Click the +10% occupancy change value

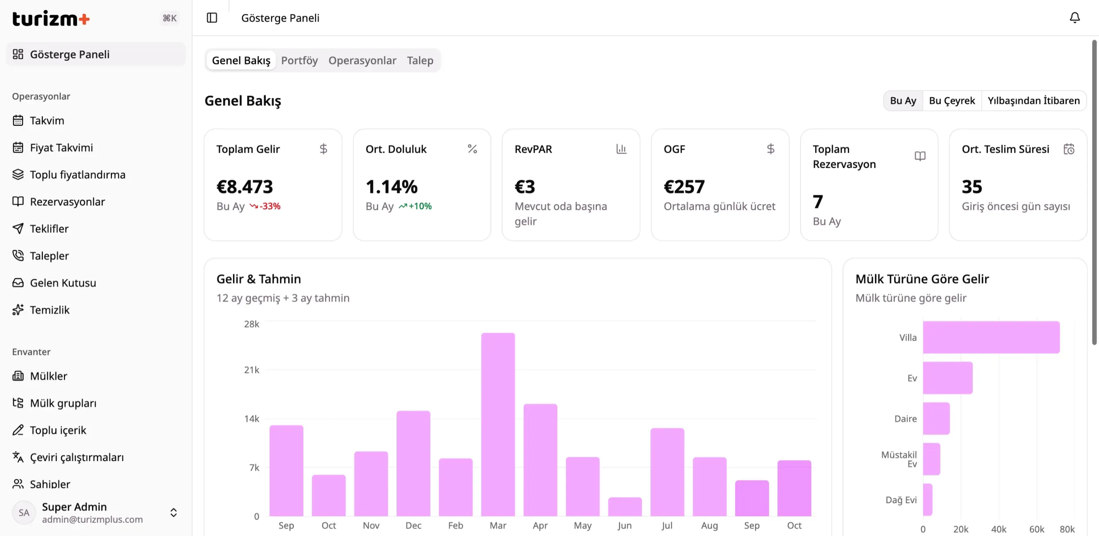coord(420,206)
